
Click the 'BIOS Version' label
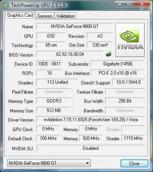(21, 55)
